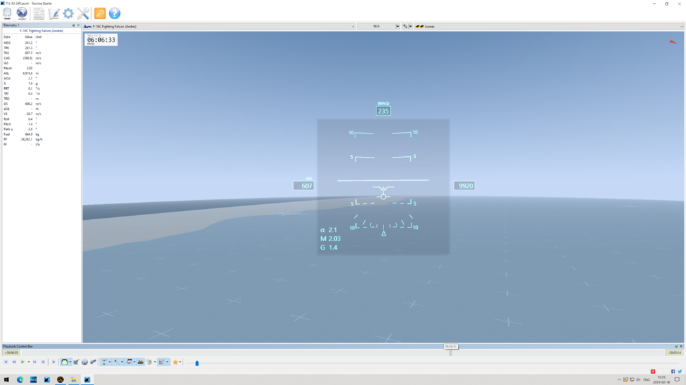Click the elapsed time box +00:06:33
This screenshot has height=385, width=686.
coord(11,353)
